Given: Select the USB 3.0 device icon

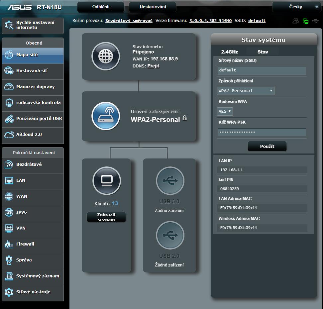Looking at the screenshot, I should [x=170, y=180].
